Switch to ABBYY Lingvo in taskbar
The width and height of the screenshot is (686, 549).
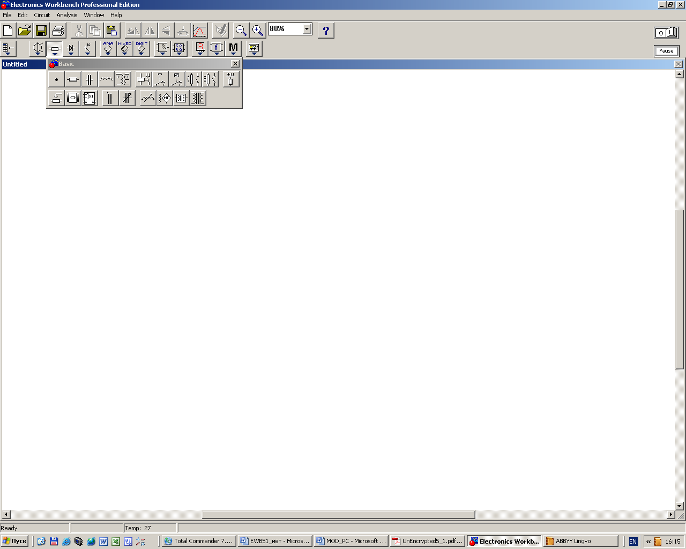pos(581,541)
